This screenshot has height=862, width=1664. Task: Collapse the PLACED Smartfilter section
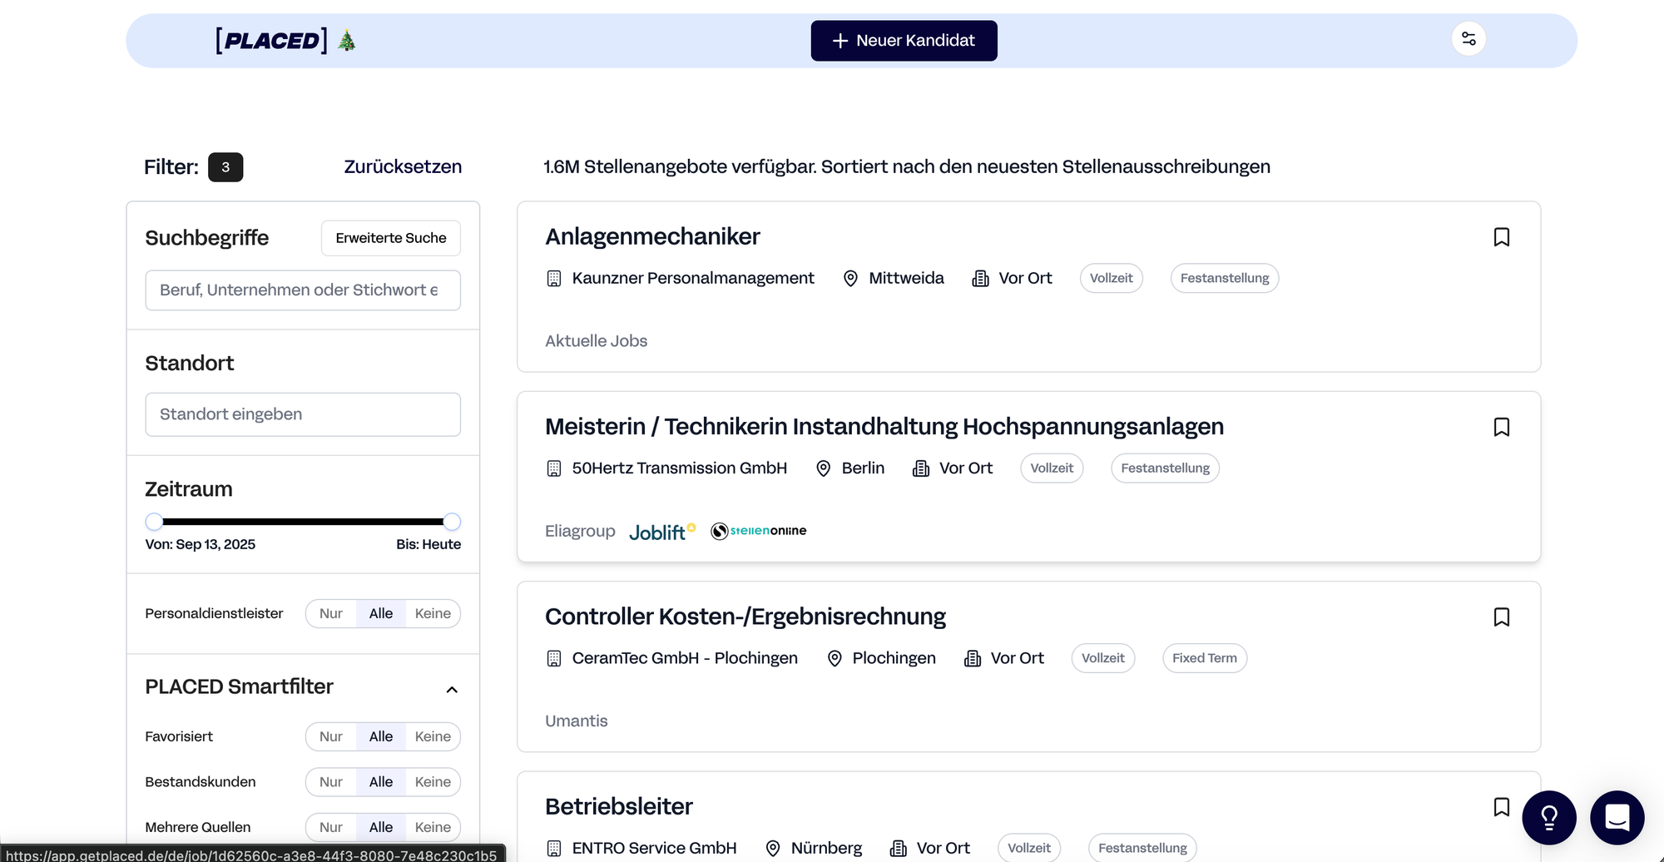[x=452, y=689]
